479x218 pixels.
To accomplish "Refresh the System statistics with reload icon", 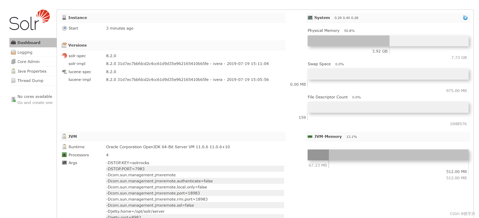I will pos(465,18).
